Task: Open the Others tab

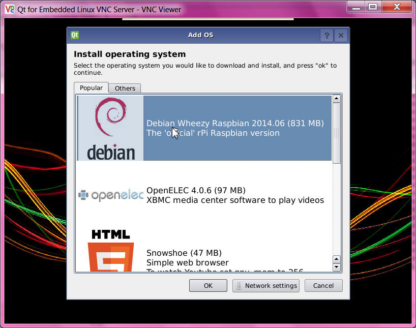Action: tap(125, 88)
